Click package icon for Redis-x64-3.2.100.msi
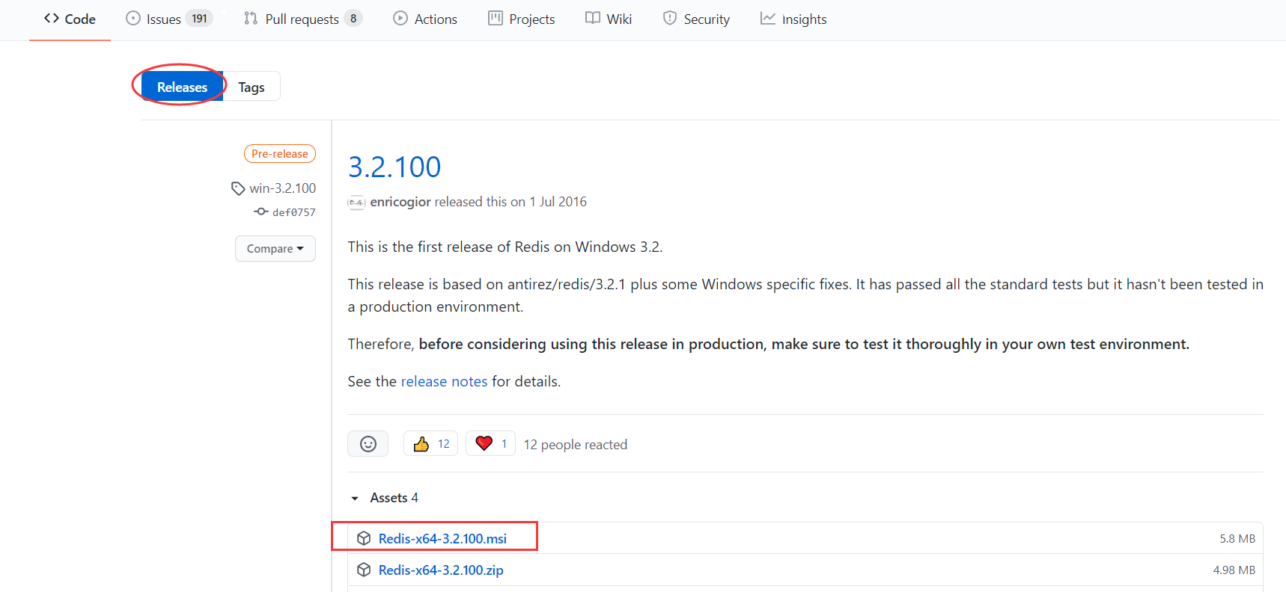This screenshot has width=1286, height=592. pos(364,538)
